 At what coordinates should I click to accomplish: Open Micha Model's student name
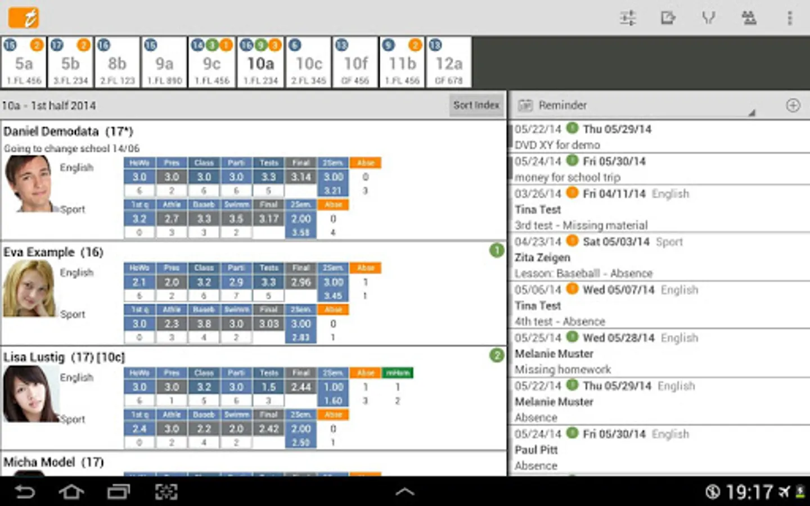coord(53,462)
